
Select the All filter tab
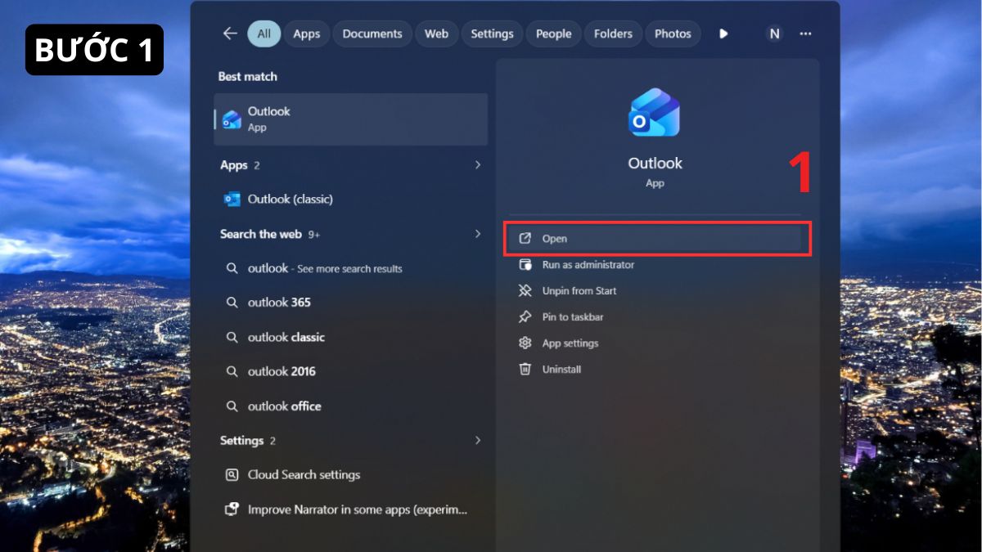click(264, 34)
